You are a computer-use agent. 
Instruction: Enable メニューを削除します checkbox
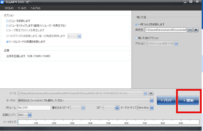tap(7, 21)
